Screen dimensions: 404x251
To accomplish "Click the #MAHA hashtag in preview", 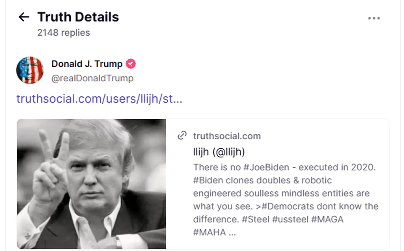I will [x=210, y=232].
